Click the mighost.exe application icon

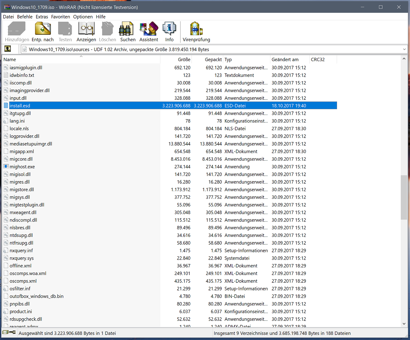(x=6, y=167)
